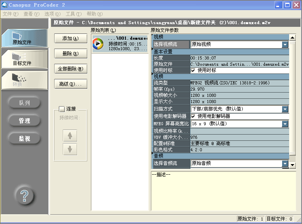Select the 001.demuxed file in source list

(x=120, y=44)
